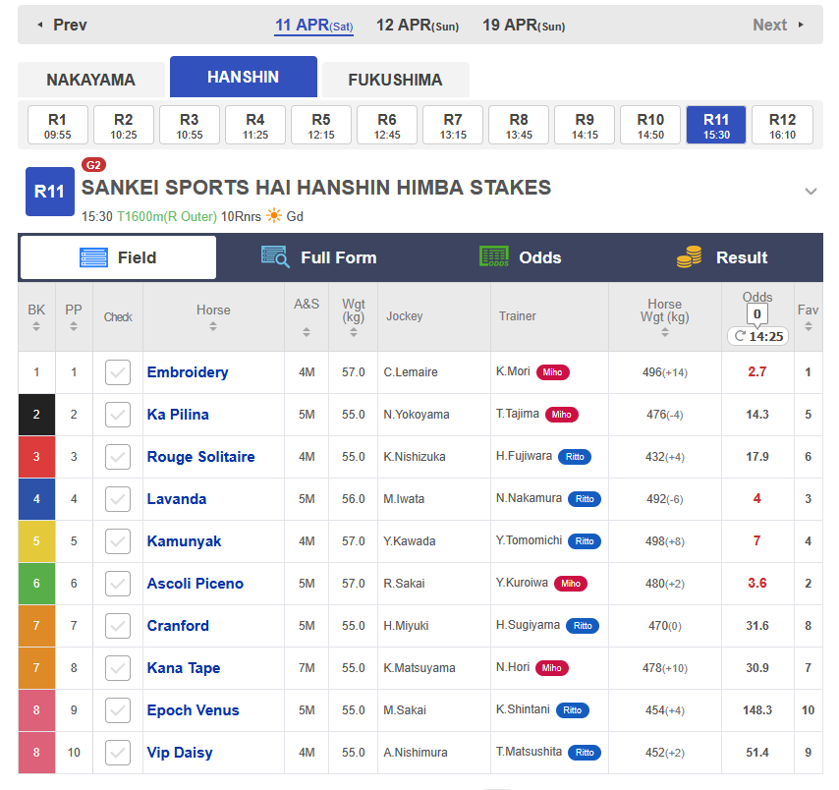Image resolution: width=839 pixels, height=790 pixels.
Task: Select date 11 APR (Sat)
Action: click(x=313, y=26)
